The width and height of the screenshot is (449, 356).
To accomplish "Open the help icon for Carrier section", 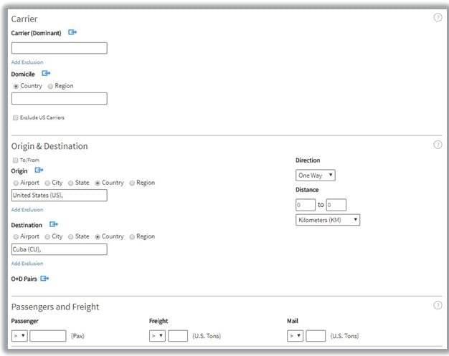I will (x=438, y=17).
